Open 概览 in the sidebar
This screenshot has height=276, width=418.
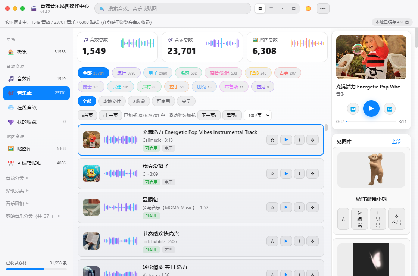point(36,52)
